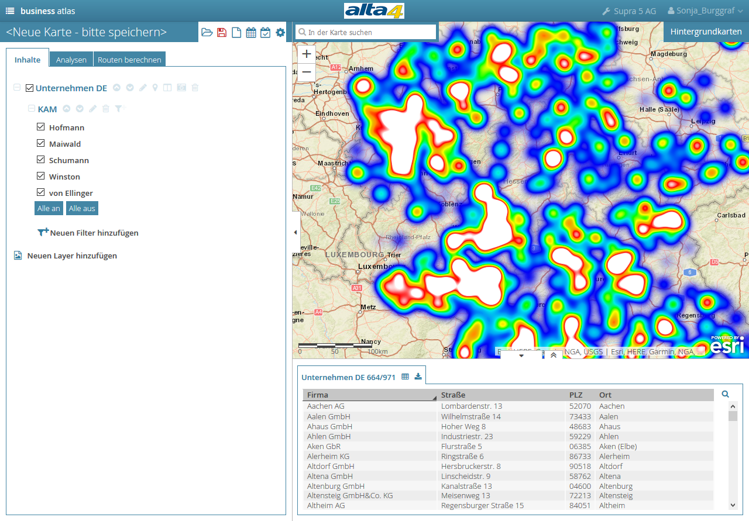The width and height of the screenshot is (749, 521).
Task: Open the calendar grid icon in toolbar
Action: tap(251, 33)
